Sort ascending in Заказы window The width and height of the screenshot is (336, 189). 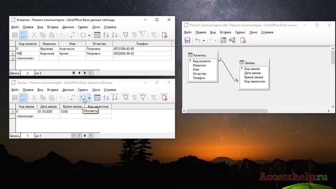pyautogui.click(x=106, y=98)
